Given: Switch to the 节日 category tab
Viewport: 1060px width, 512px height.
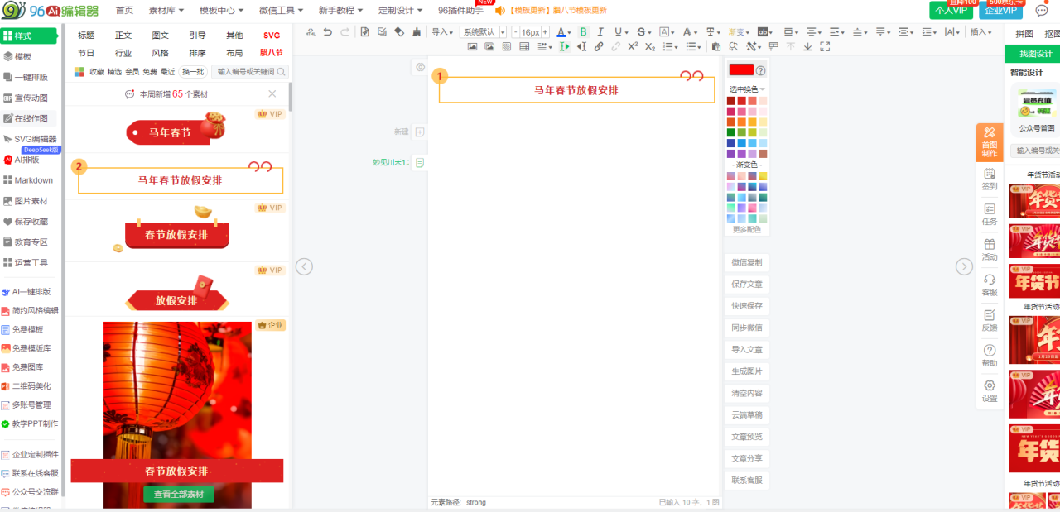Looking at the screenshot, I should click(x=86, y=53).
